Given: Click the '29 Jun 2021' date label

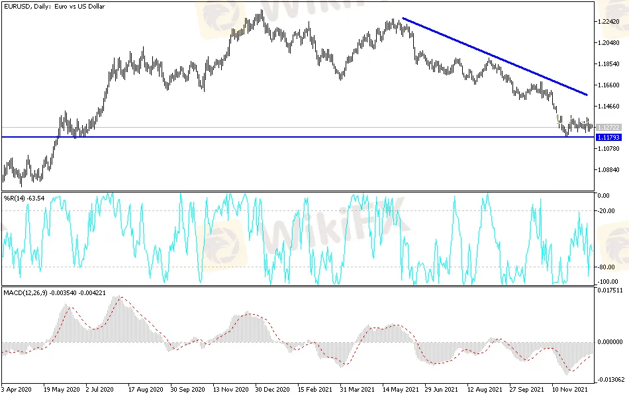Looking at the screenshot, I should tap(441, 389).
